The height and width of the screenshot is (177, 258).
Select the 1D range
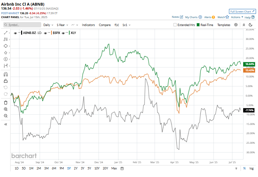pyautogui.click(x=16, y=168)
